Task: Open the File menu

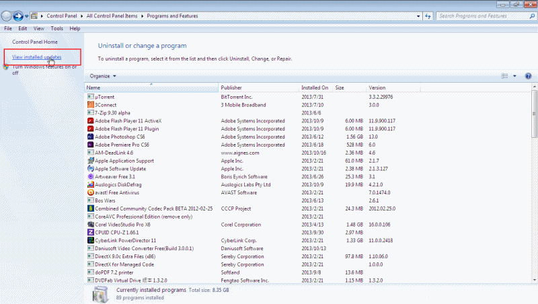Action: pos(8,28)
